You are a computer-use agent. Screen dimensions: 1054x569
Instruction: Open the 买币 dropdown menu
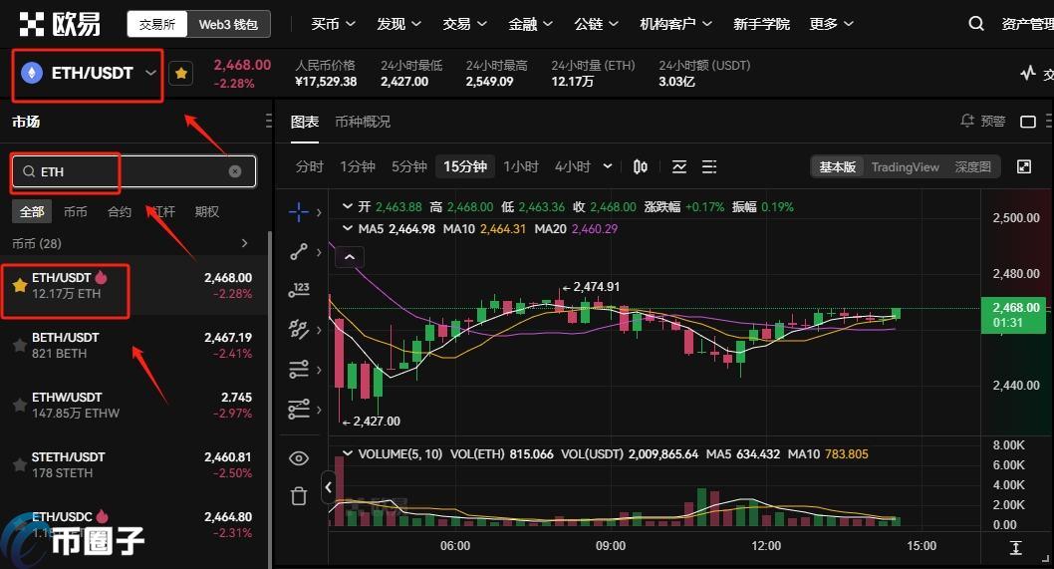(x=333, y=24)
